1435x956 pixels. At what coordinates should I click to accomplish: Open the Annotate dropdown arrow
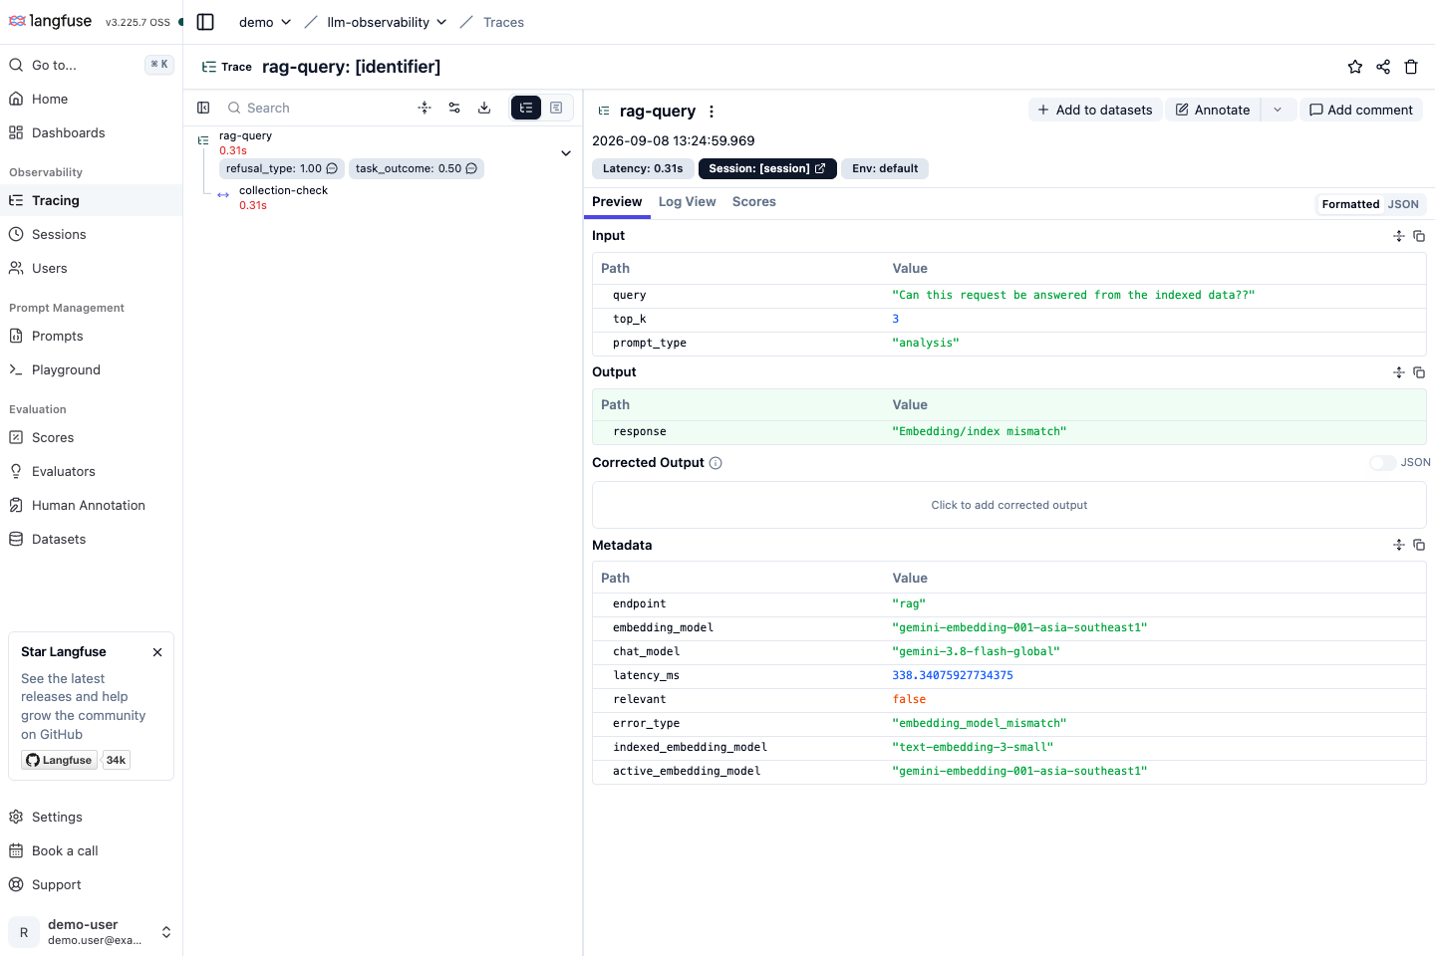coord(1278,110)
